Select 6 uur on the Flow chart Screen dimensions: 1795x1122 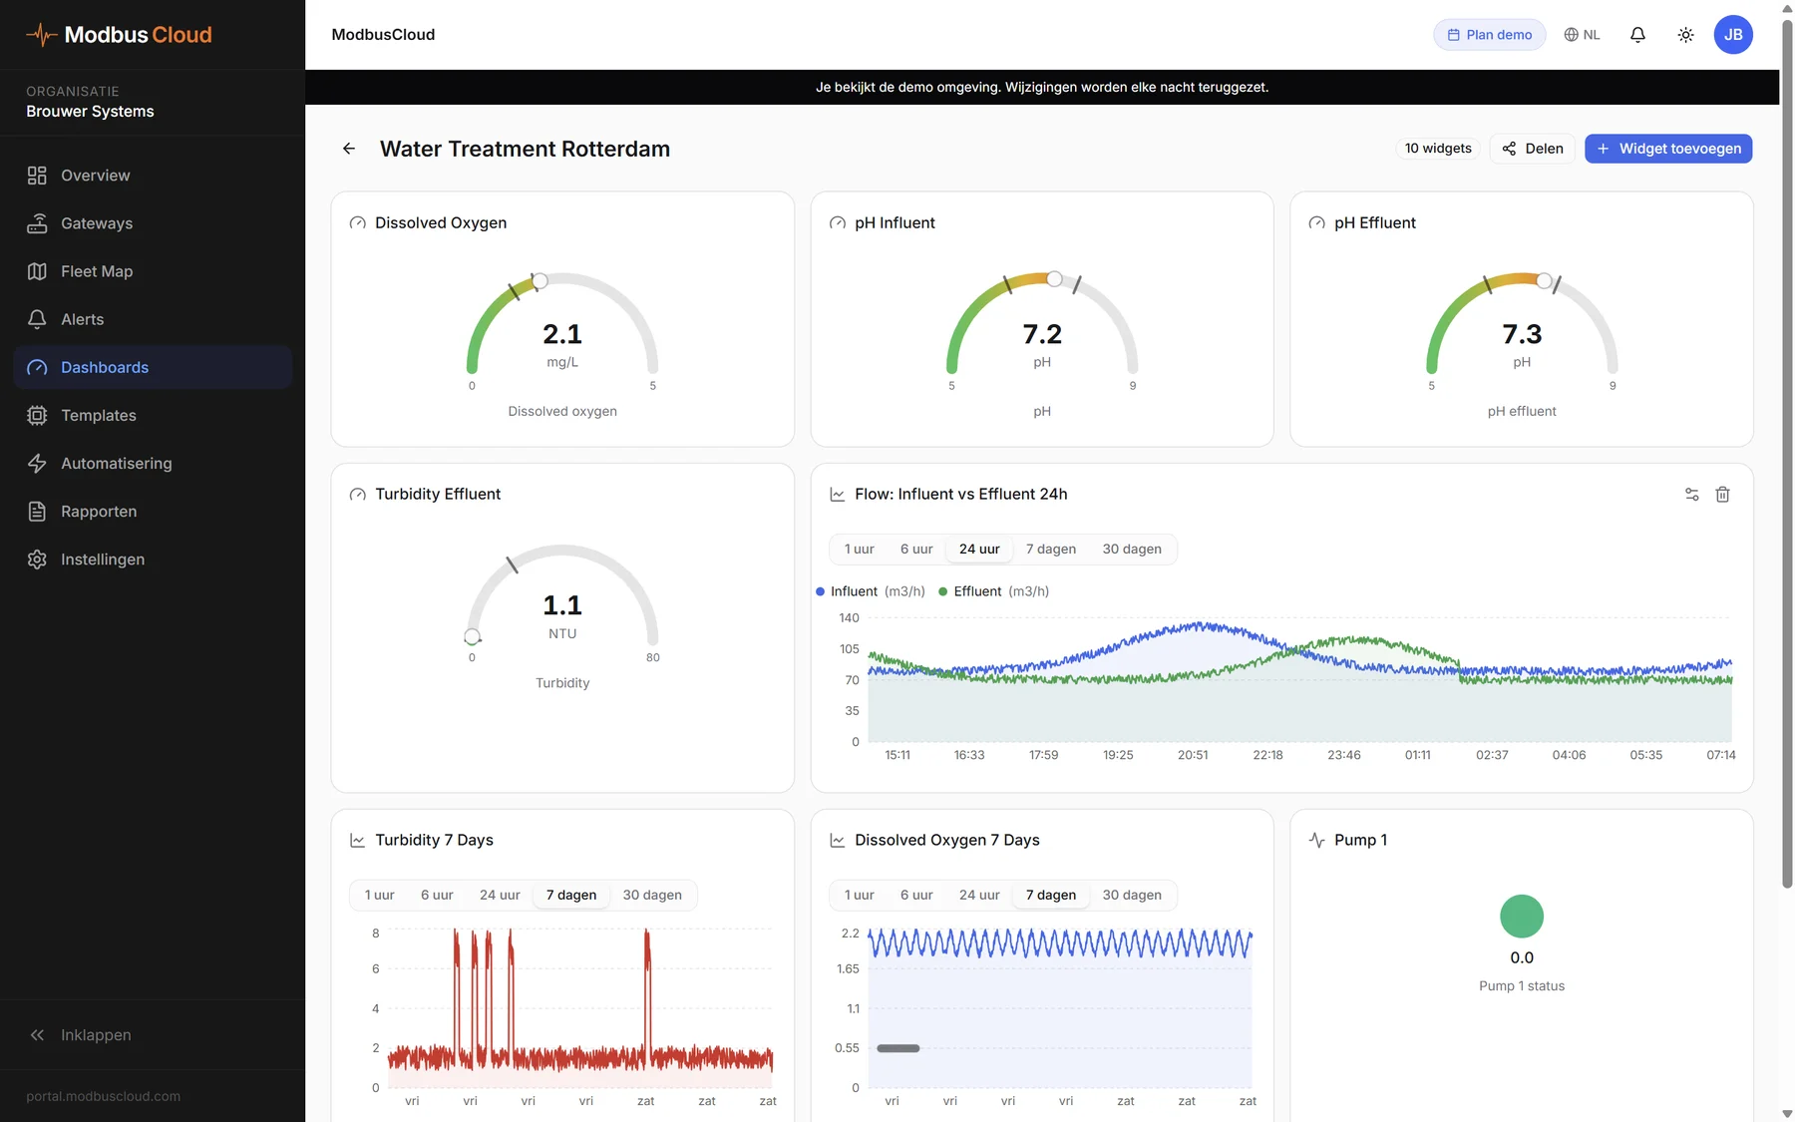click(916, 550)
